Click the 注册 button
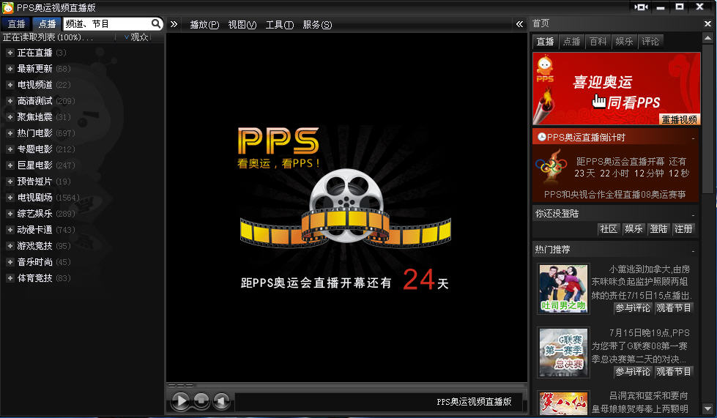 (683, 229)
